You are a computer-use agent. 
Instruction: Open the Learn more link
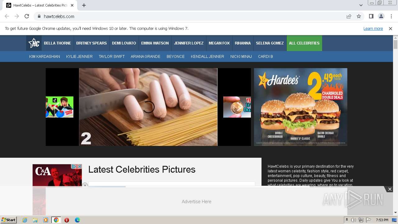373,29
